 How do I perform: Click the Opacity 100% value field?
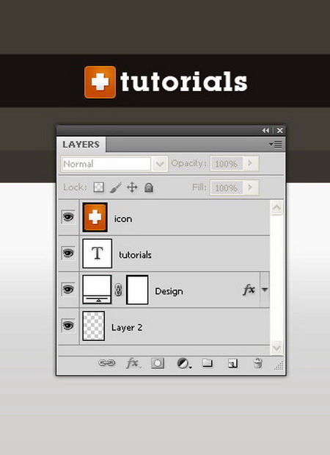227,164
